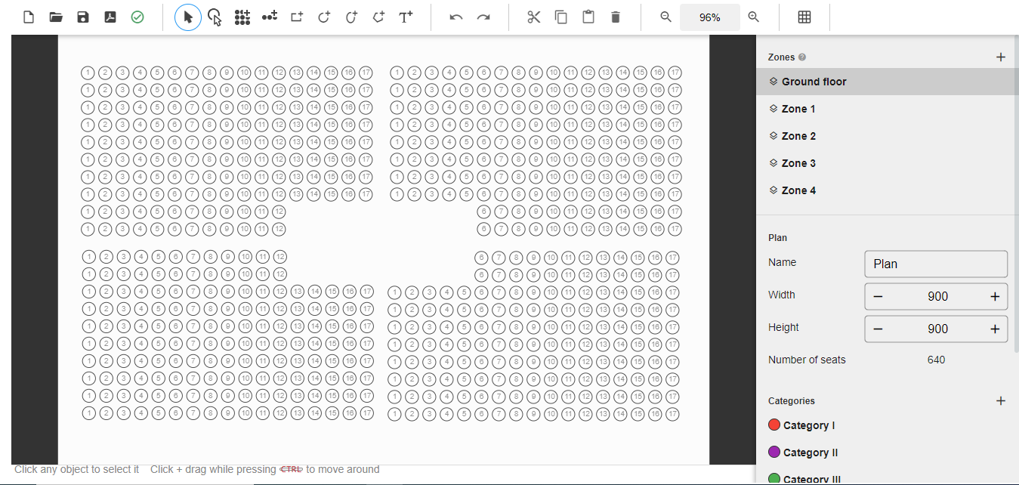Add a new zone with plus

1001,57
